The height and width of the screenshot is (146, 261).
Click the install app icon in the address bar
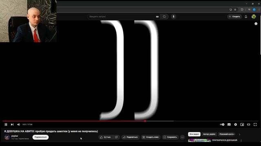230,10
